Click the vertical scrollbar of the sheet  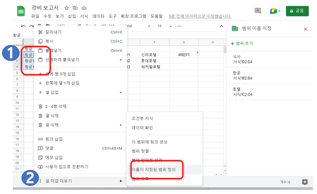click(225, 50)
